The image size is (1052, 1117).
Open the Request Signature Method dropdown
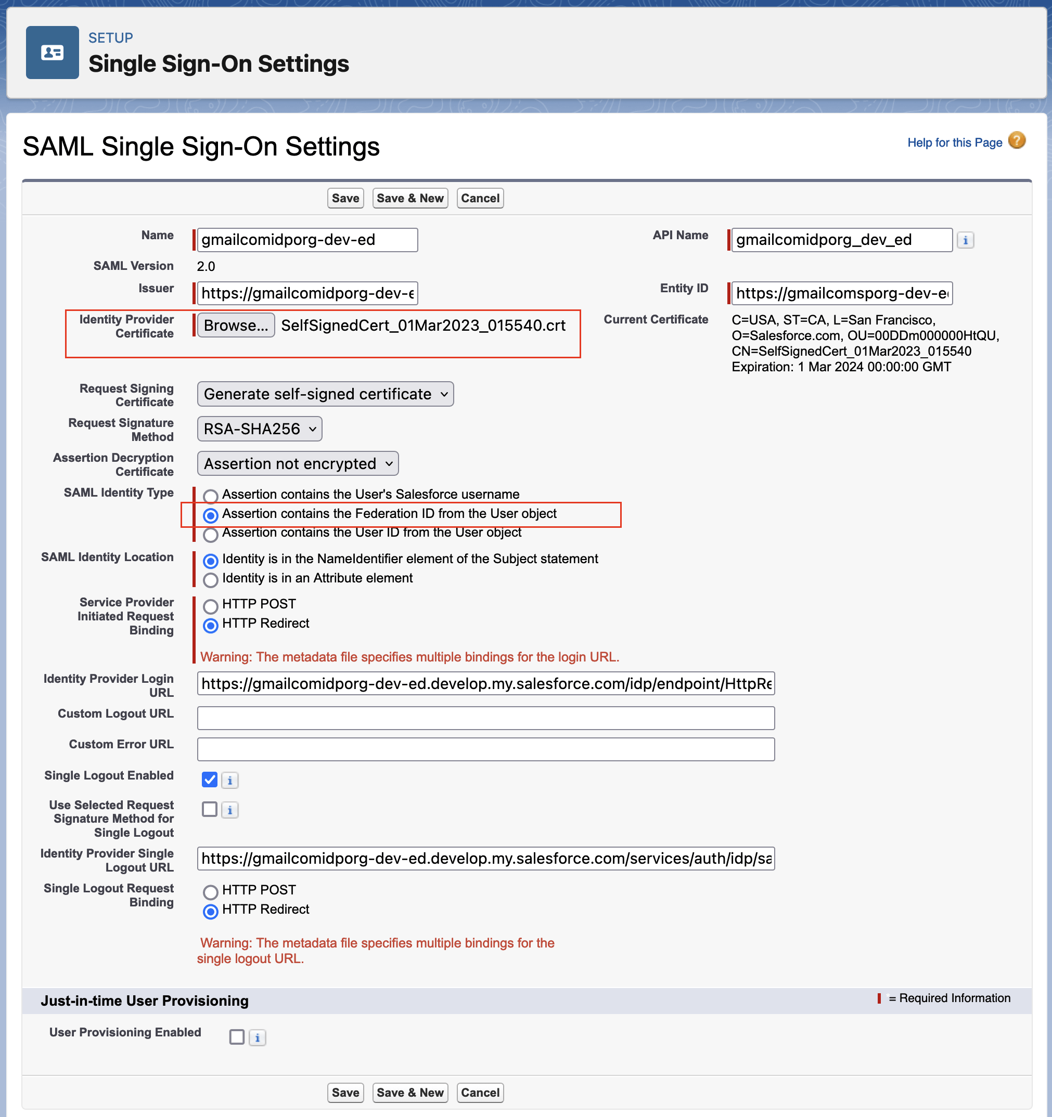click(259, 428)
